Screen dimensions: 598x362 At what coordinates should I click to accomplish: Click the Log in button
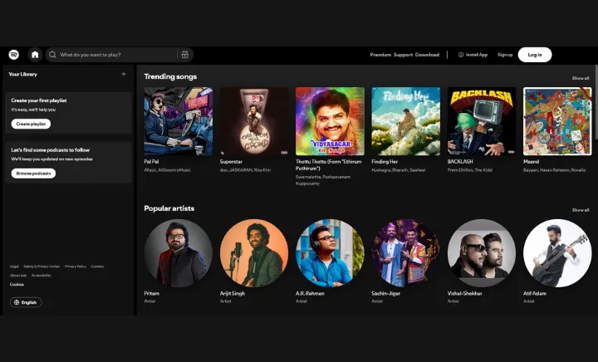tap(535, 55)
